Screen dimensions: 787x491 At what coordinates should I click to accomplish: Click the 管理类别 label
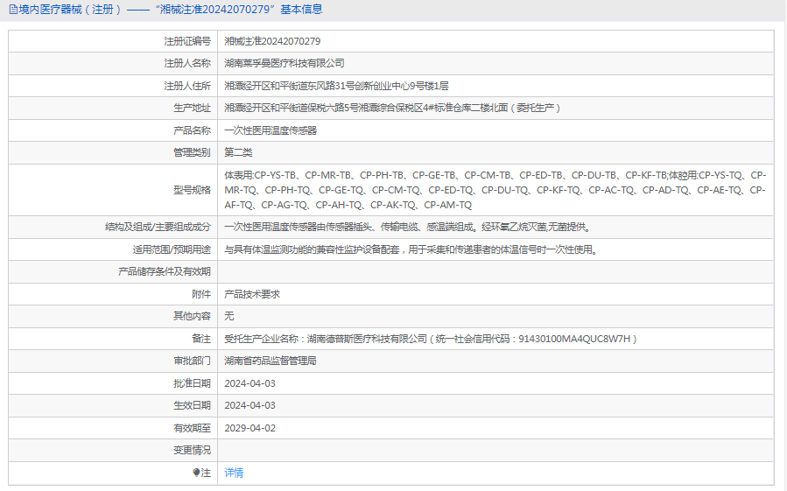point(192,152)
